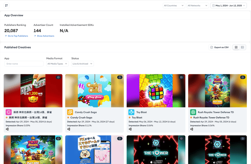Click image badge on FX game creative
The width and height of the screenshot is (251, 164).
click(x=120, y=138)
